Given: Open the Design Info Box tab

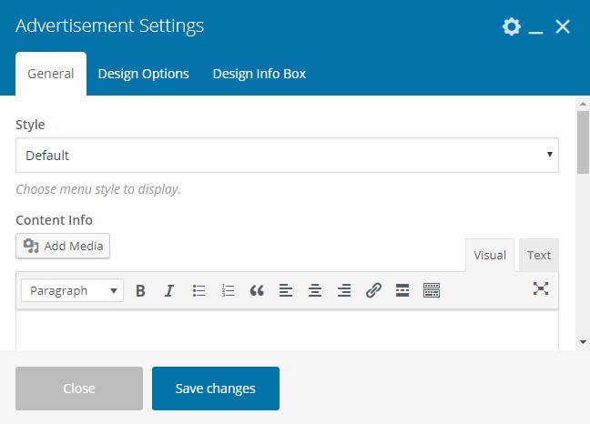Looking at the screenshot, I should 259,74.
